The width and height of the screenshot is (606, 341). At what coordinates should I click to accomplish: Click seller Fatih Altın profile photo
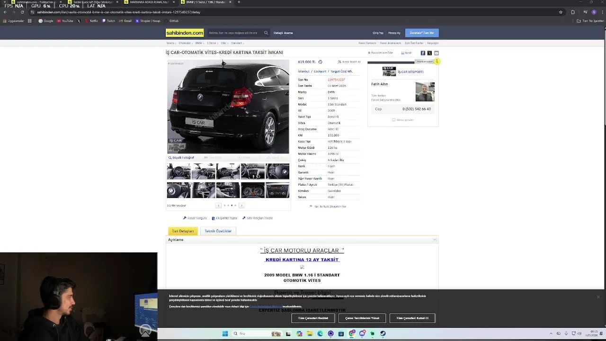(425, 92)
